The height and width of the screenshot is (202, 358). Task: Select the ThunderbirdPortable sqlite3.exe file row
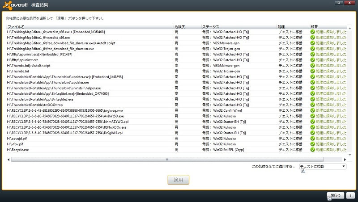coord(176,99)
